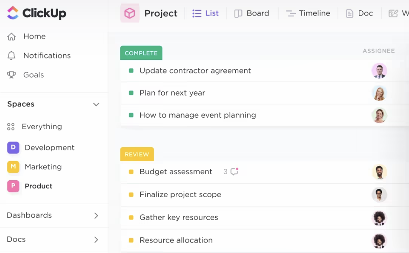Click the pink Project cube icon
This screenshot has height=253, width=409.
[130, 13]
